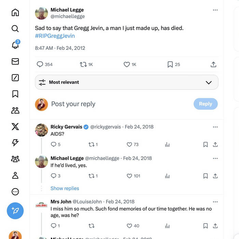Click the blue Reply button
The image size is (239, 239).
pyautogui.click(x=205, y=104)
